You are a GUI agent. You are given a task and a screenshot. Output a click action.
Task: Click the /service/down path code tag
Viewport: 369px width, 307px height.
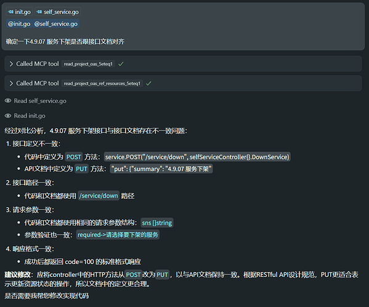pos(99,196)
